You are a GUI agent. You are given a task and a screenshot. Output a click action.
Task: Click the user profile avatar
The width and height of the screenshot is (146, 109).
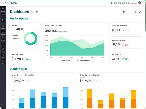139,3
